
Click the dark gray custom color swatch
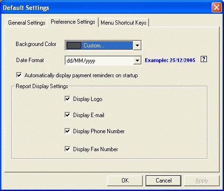point(74,45)
